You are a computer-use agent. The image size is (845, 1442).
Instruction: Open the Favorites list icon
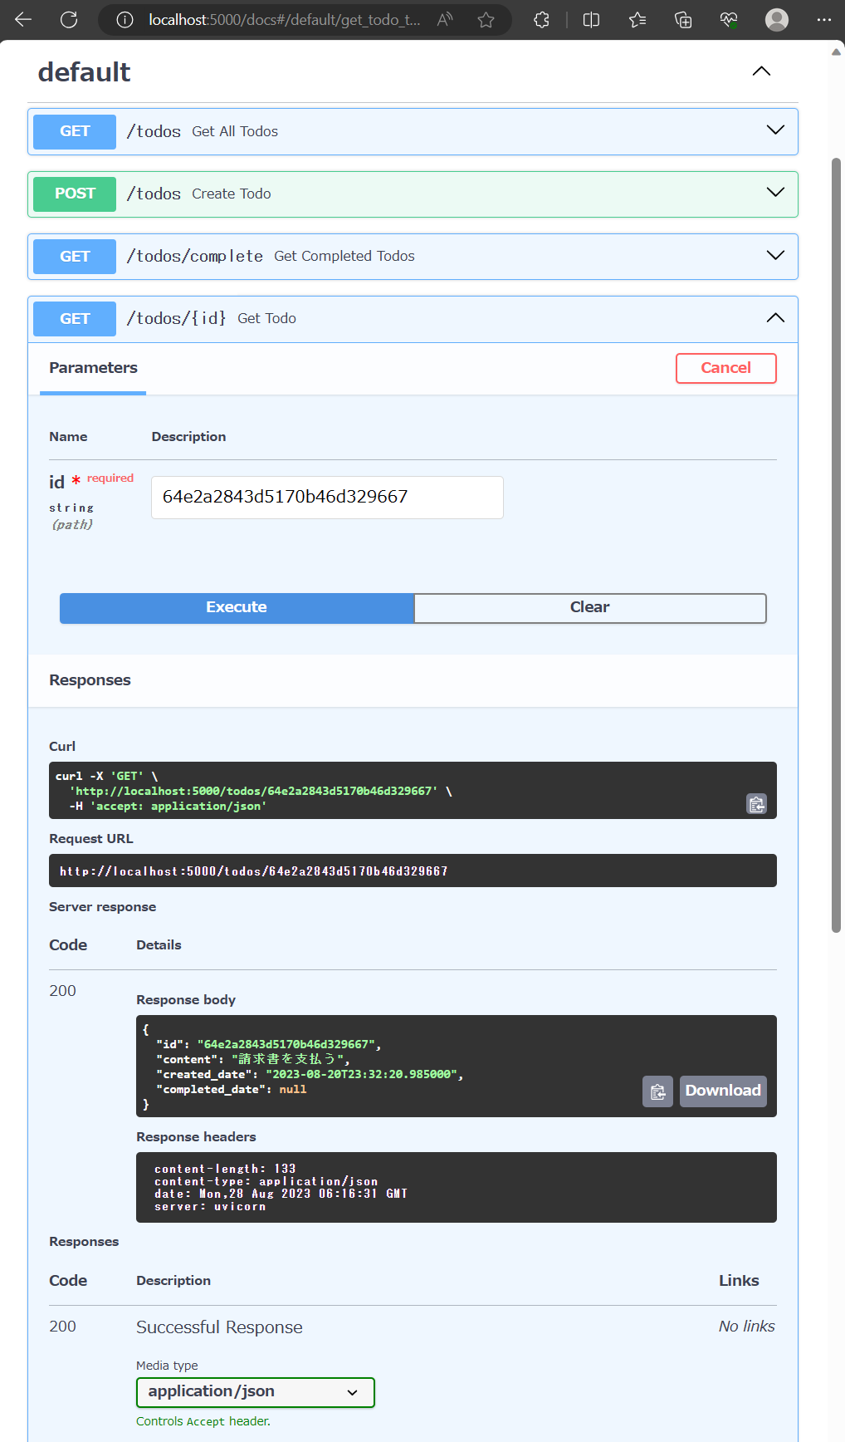pyautogui.click(x=637, y=20)
